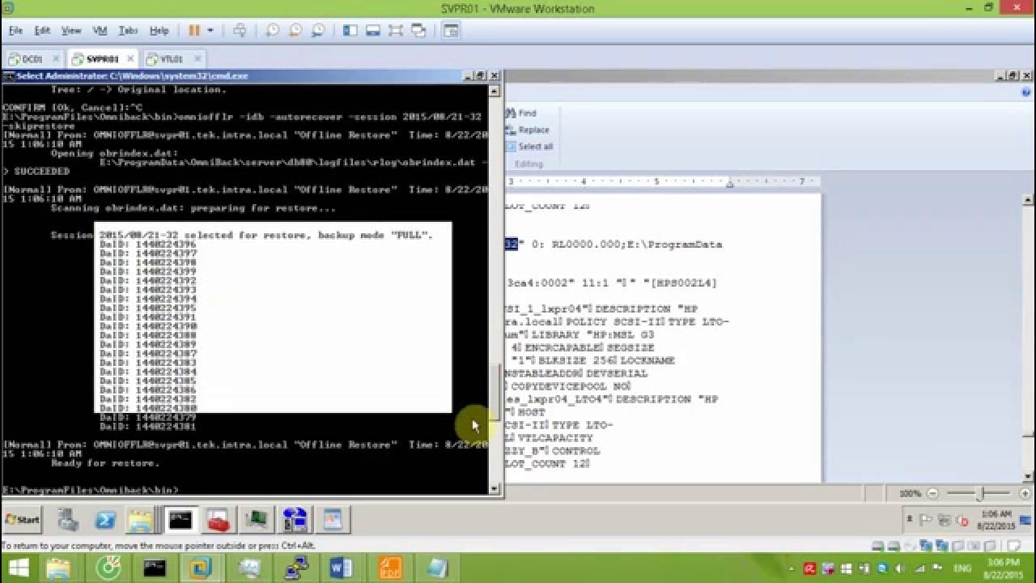Viewport: 1036px width, 583px height.
Task: Enter full screen mode icon
Action: (x=396, y=31)
